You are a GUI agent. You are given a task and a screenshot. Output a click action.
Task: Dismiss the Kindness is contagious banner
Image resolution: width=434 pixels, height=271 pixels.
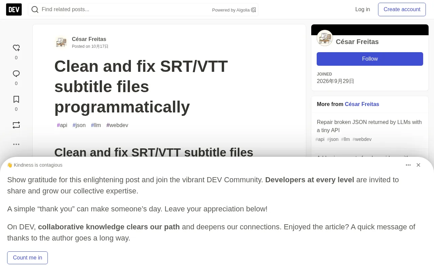tap(418, 165)
